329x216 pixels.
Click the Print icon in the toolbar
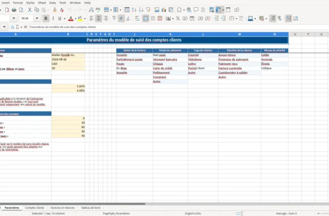pyautogui.click(x=14, y=10)
